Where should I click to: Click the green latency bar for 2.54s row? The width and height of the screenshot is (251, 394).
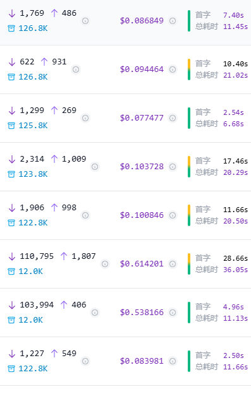[x=189, y=118]
